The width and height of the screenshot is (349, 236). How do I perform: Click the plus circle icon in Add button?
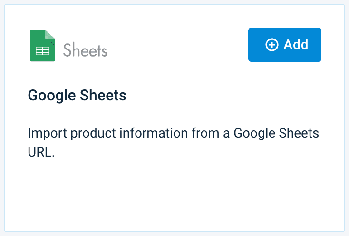271,45
